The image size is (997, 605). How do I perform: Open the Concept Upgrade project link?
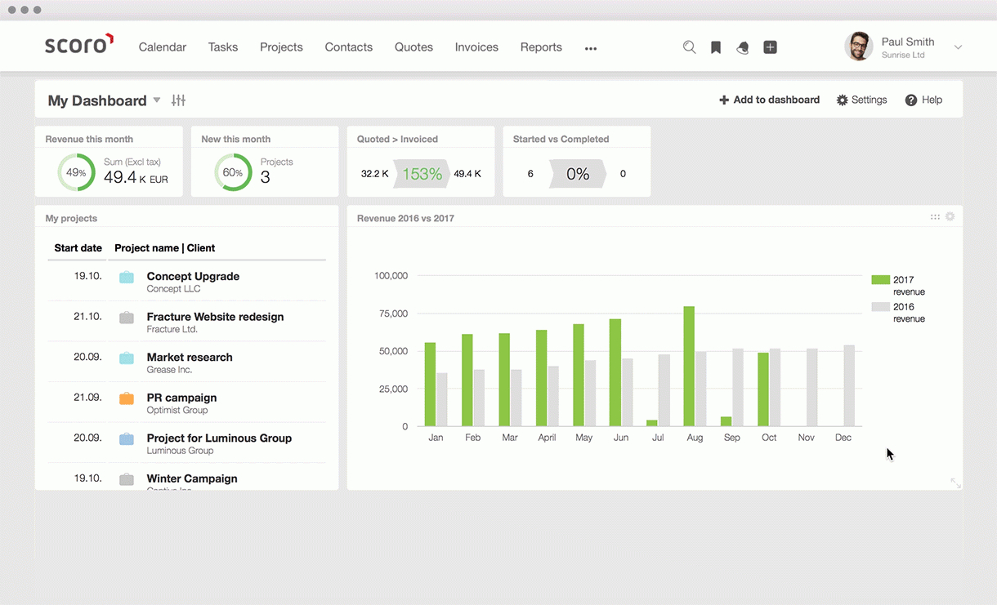[x=193, y=277]
